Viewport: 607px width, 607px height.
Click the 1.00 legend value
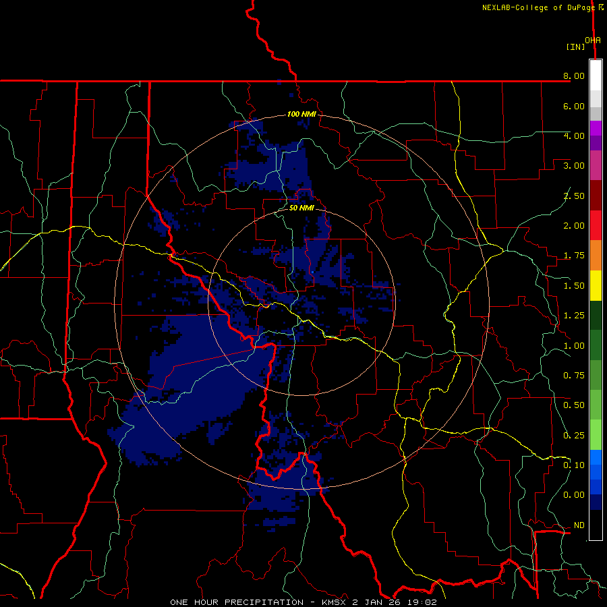click(574, 346)
